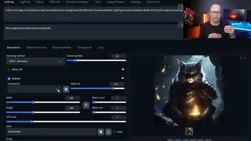Reuse last seed with recycle icon

click(x=108, y=132)
